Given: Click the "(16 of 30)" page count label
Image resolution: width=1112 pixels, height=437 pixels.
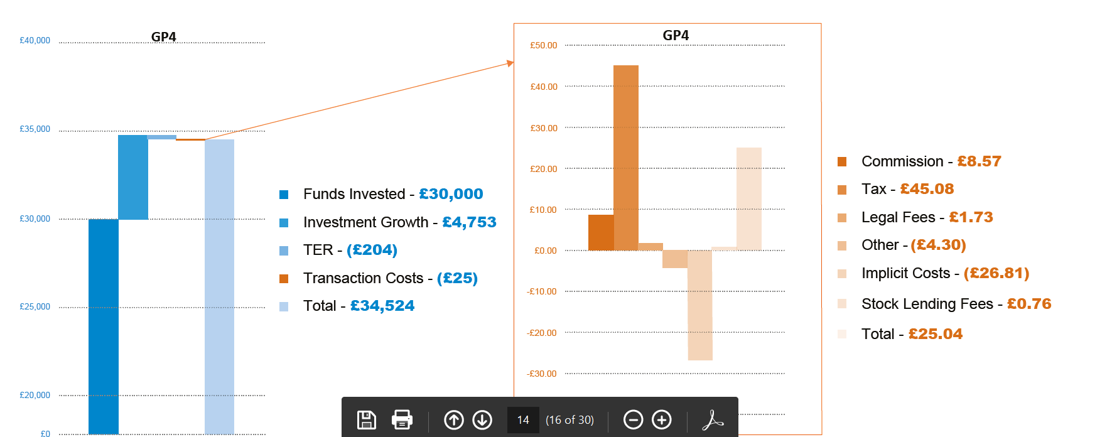Looking at the screenshot, I should tap(569, 420).
